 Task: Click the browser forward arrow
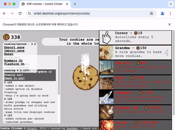(x=12, y=13)
